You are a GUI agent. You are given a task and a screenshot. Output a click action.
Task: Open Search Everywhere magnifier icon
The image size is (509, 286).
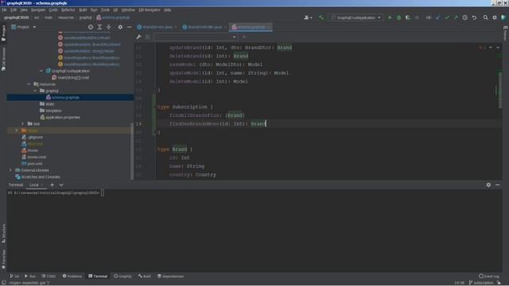tap(486, 17)
